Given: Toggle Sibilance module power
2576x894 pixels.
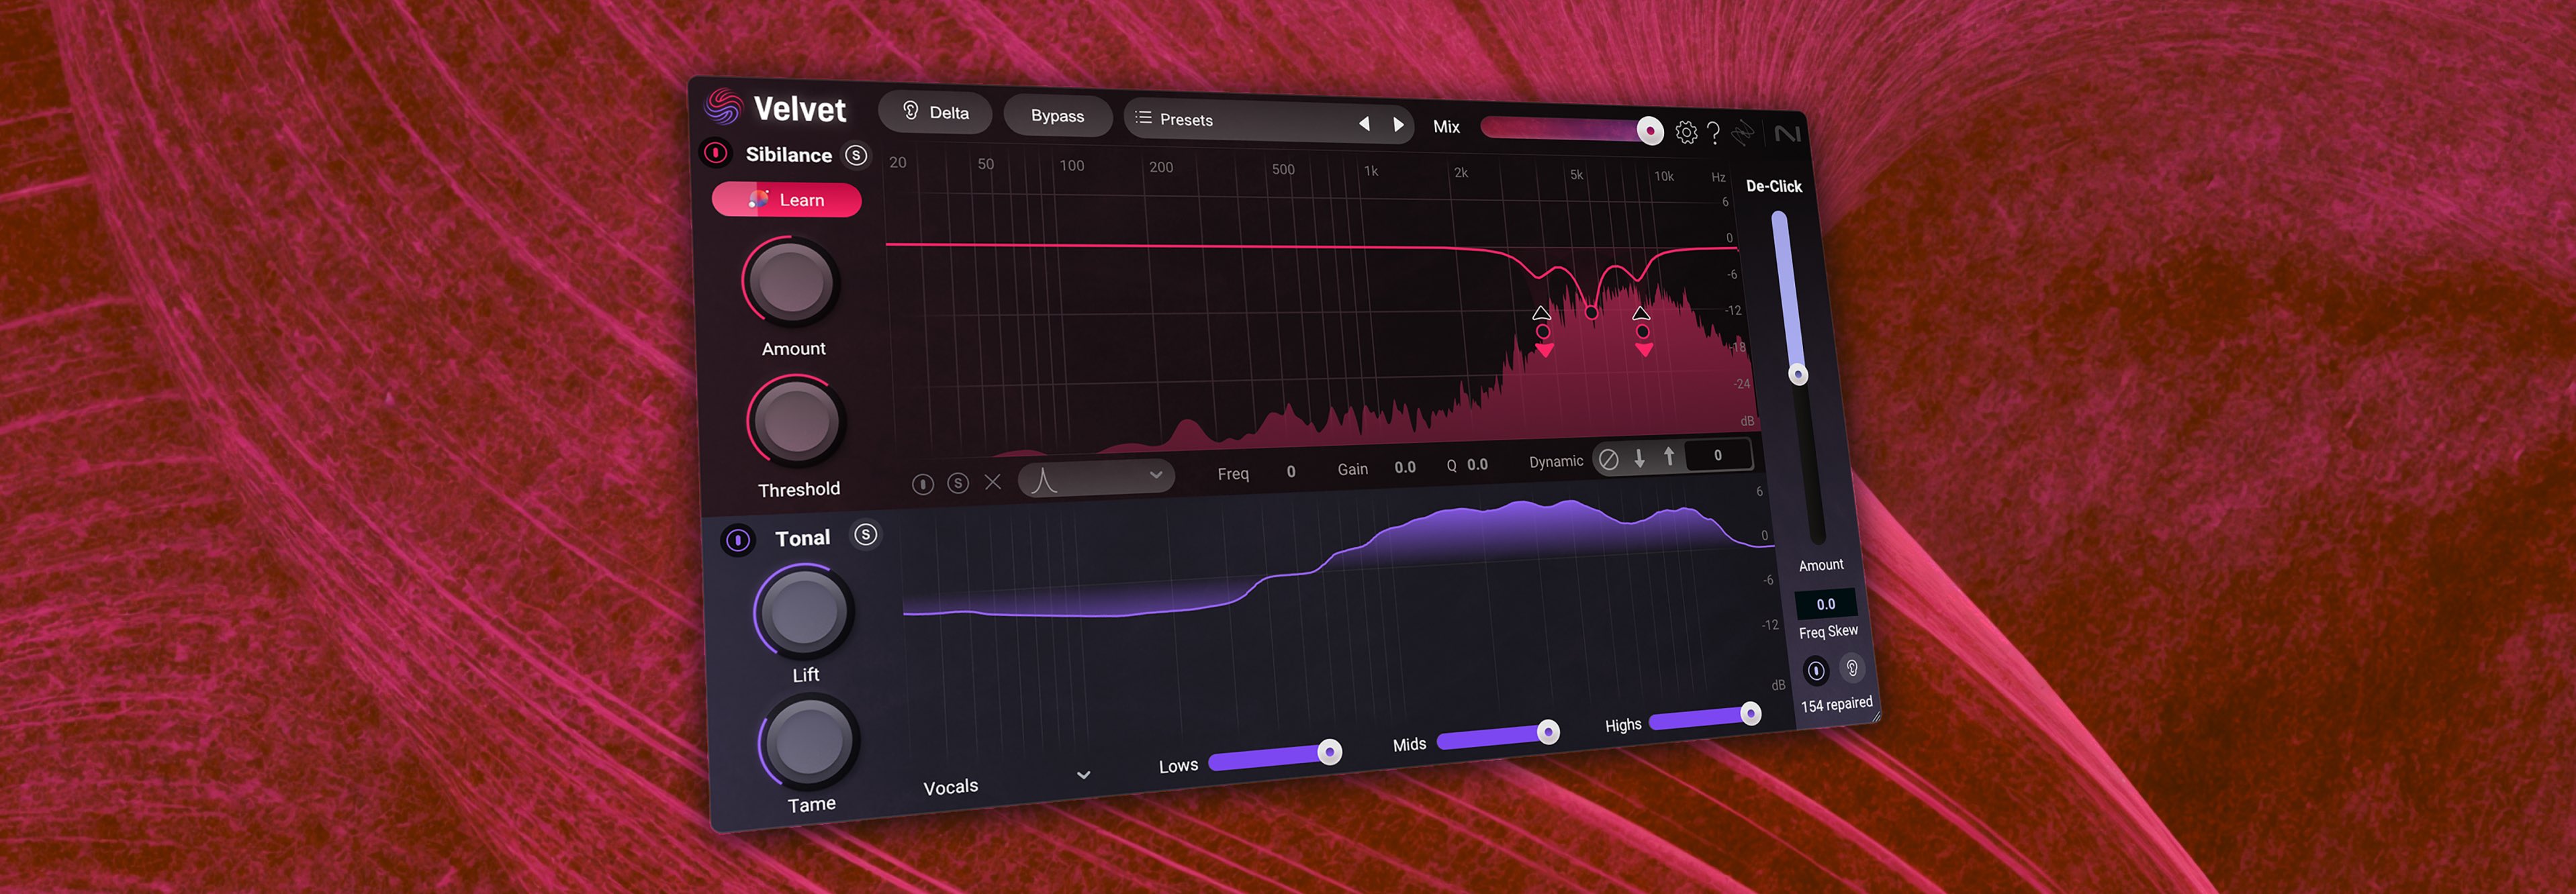Looking at the screenshot, I should point(715,153).
